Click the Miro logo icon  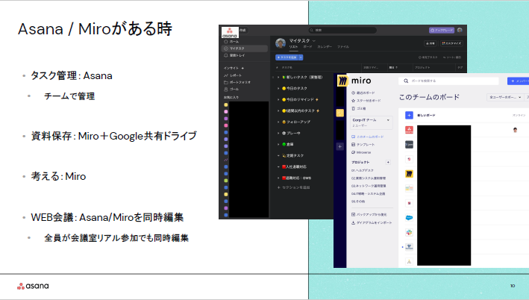(x=342, y=81)
